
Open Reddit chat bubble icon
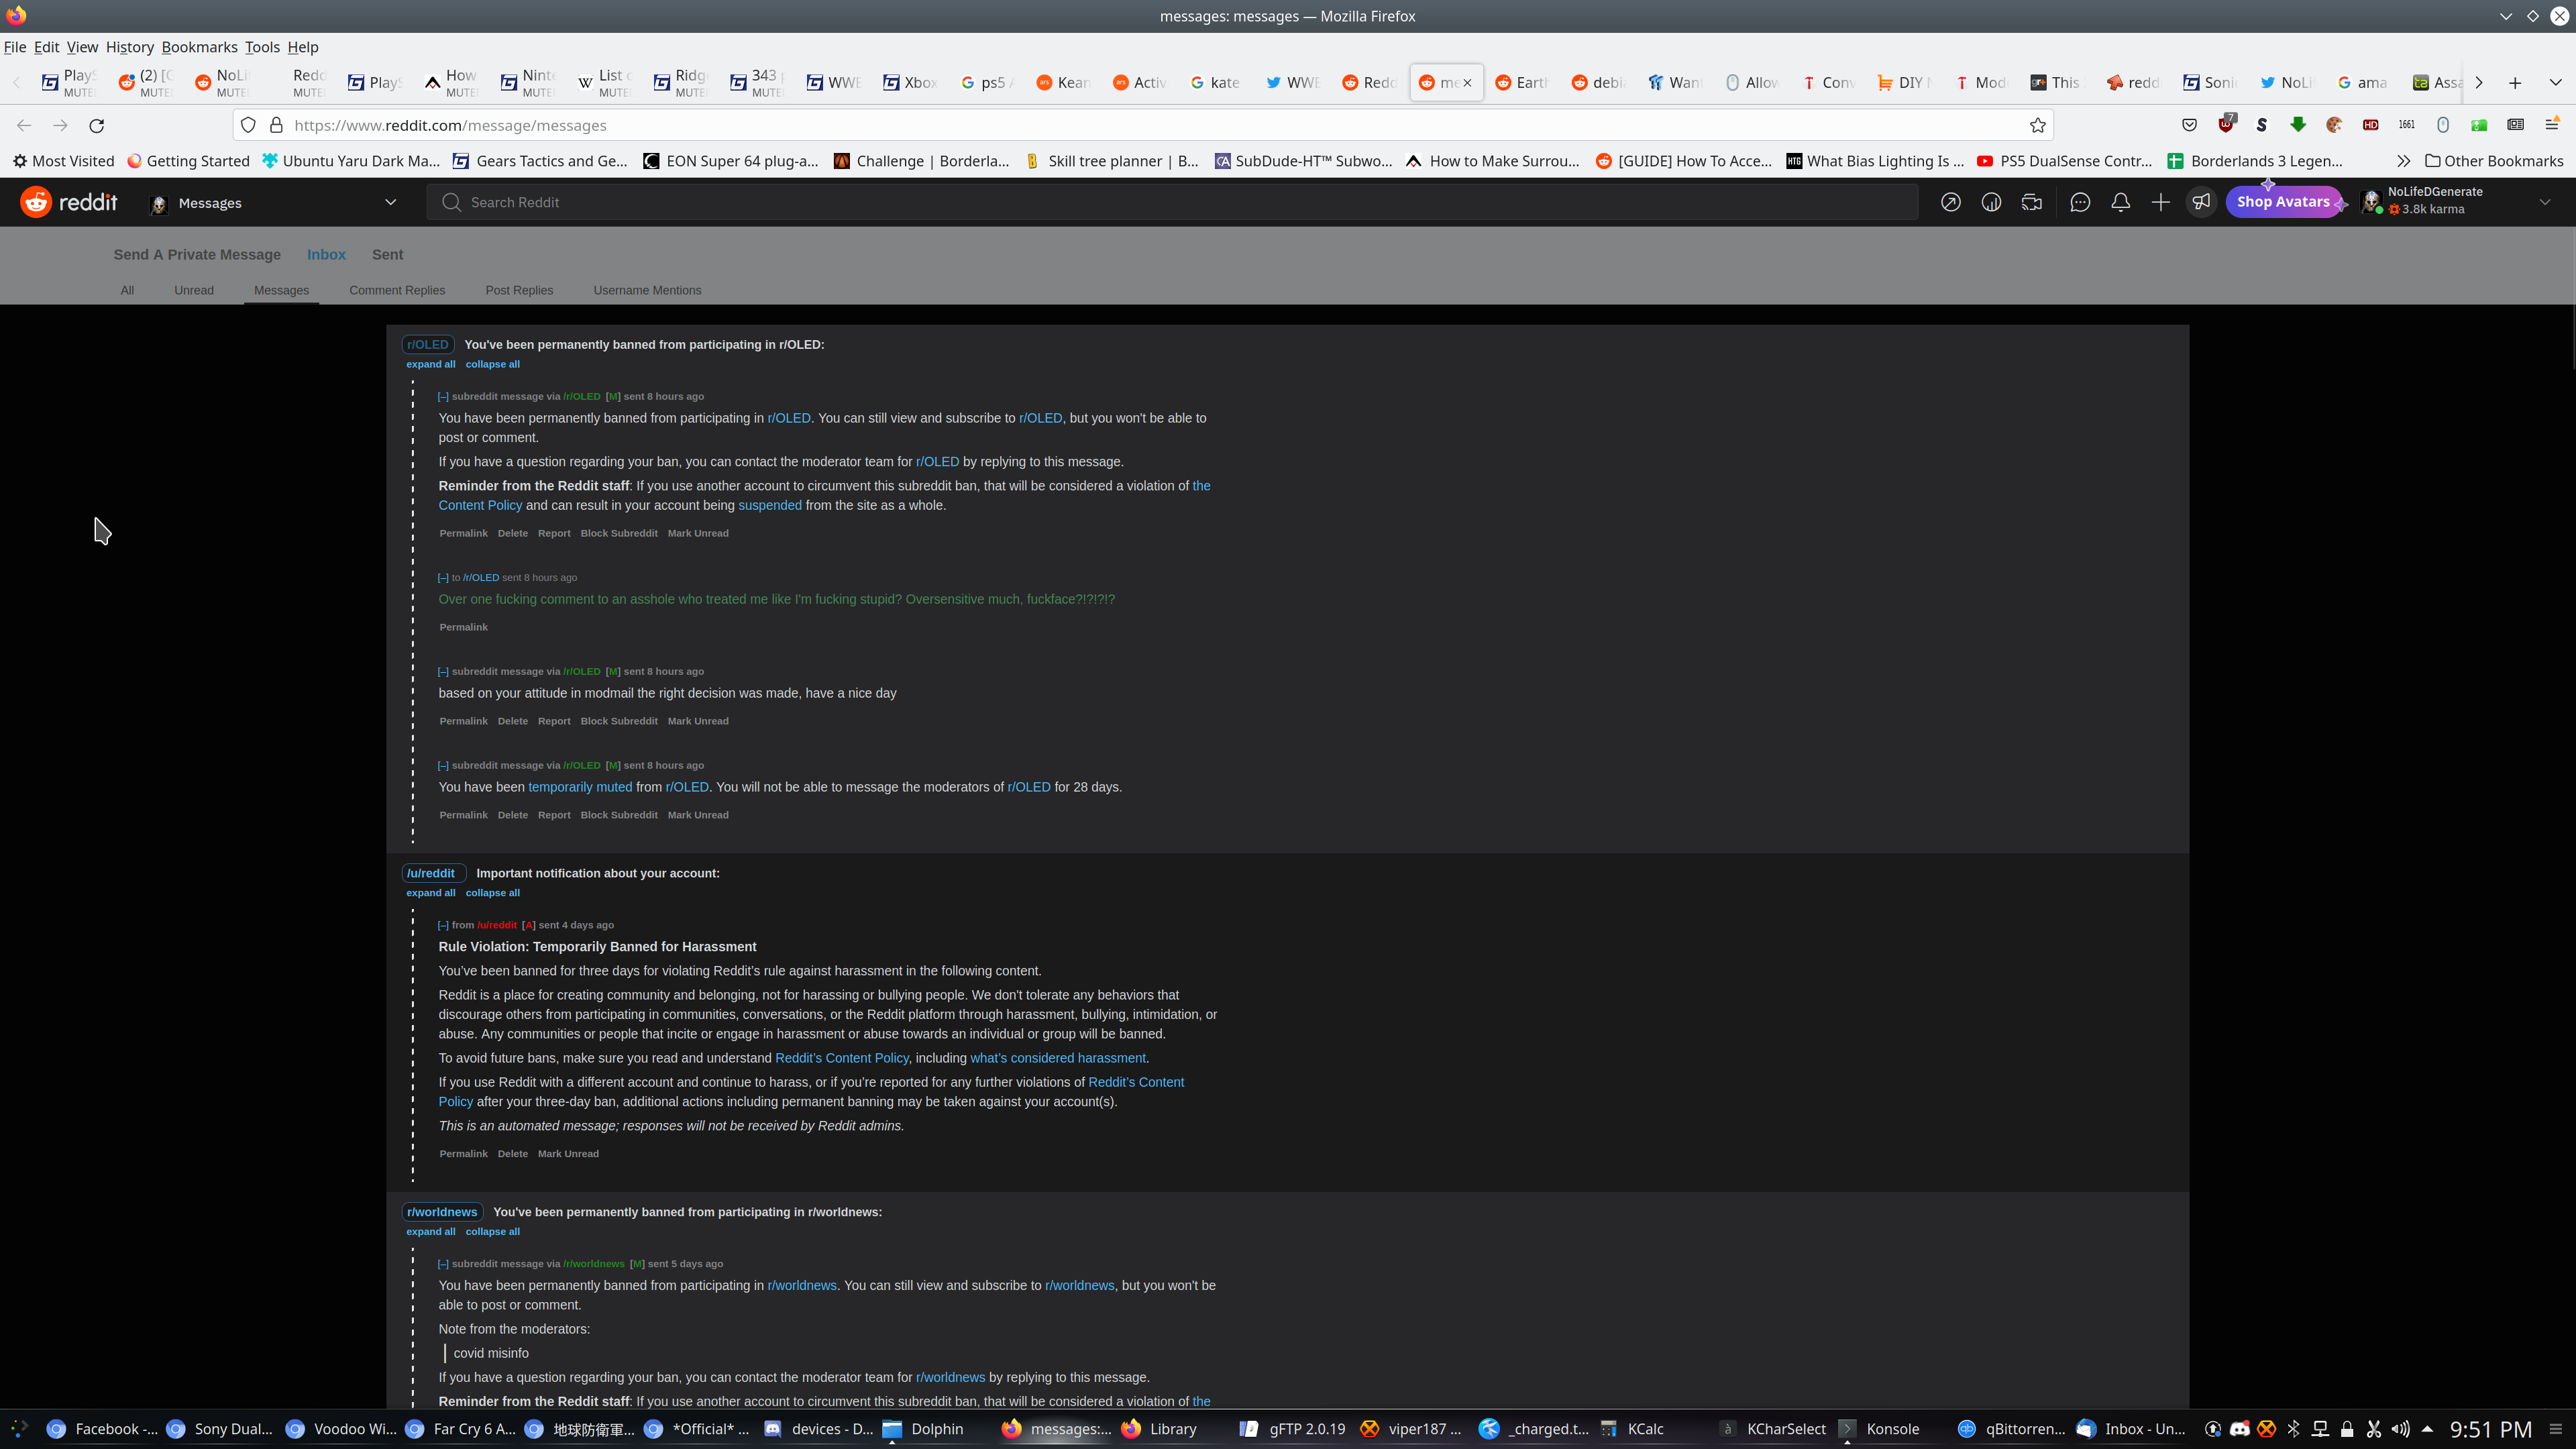(x=2080, y=202)
